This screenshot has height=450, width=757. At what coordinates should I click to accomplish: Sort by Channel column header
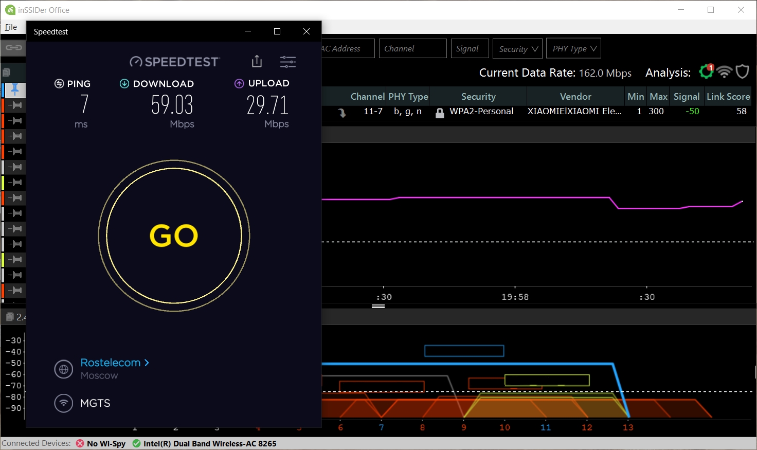[367, 97]
